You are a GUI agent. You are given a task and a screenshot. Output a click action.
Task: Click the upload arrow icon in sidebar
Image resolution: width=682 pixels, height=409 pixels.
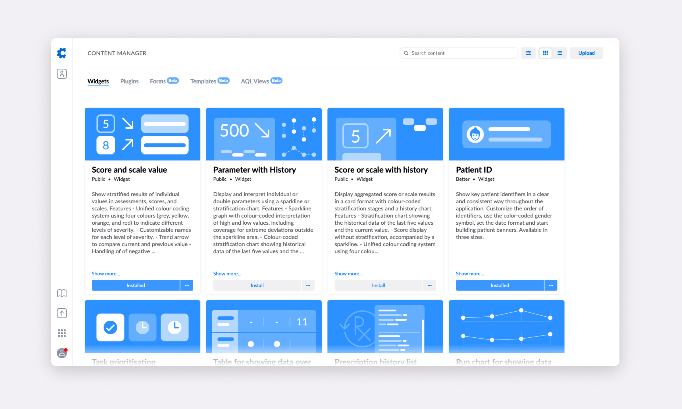[62, 313]
